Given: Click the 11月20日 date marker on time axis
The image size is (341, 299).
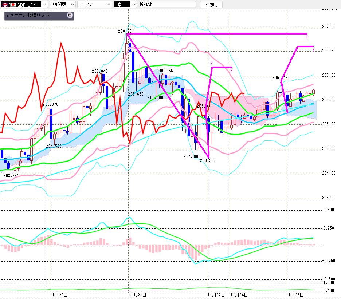Looking at the screenshot, I should (59, 294).
